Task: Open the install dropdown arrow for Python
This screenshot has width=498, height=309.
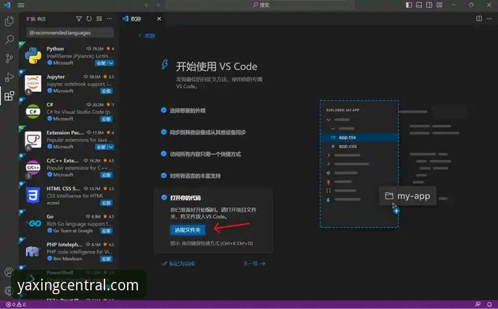Action: tap(111, 63)
